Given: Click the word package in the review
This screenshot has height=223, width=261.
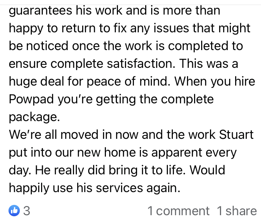Looking at the screenshot, I should click(x=34, y=117).
